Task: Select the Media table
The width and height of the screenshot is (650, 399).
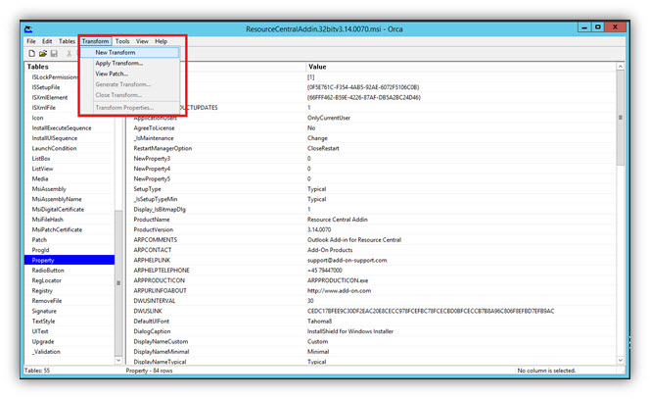Action: [40, 178]
